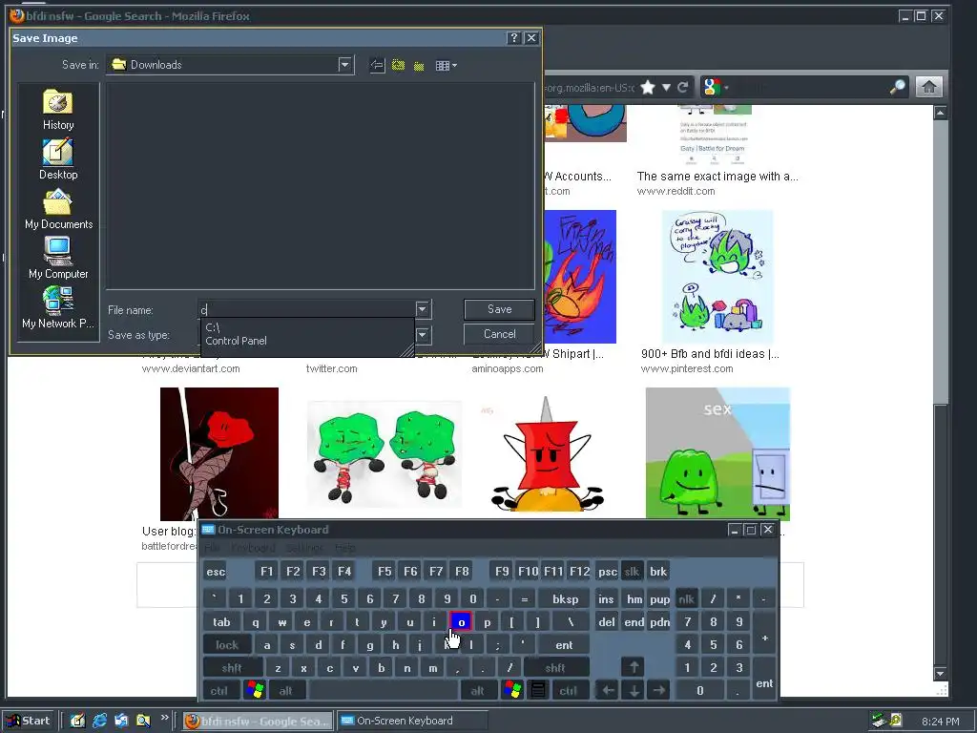Toggle the right ctrl key on the On-Screen Keyboard
The height and width of the screenshot is (733, 977).
569,691
